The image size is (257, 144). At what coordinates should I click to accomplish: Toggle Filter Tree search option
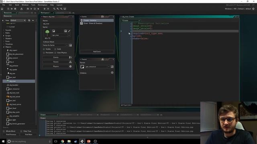(x=21, y=131)
